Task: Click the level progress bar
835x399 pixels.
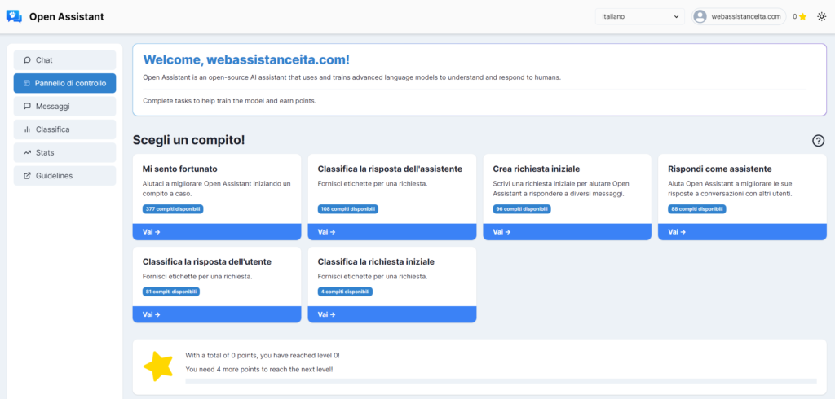Action: [501, 381]
